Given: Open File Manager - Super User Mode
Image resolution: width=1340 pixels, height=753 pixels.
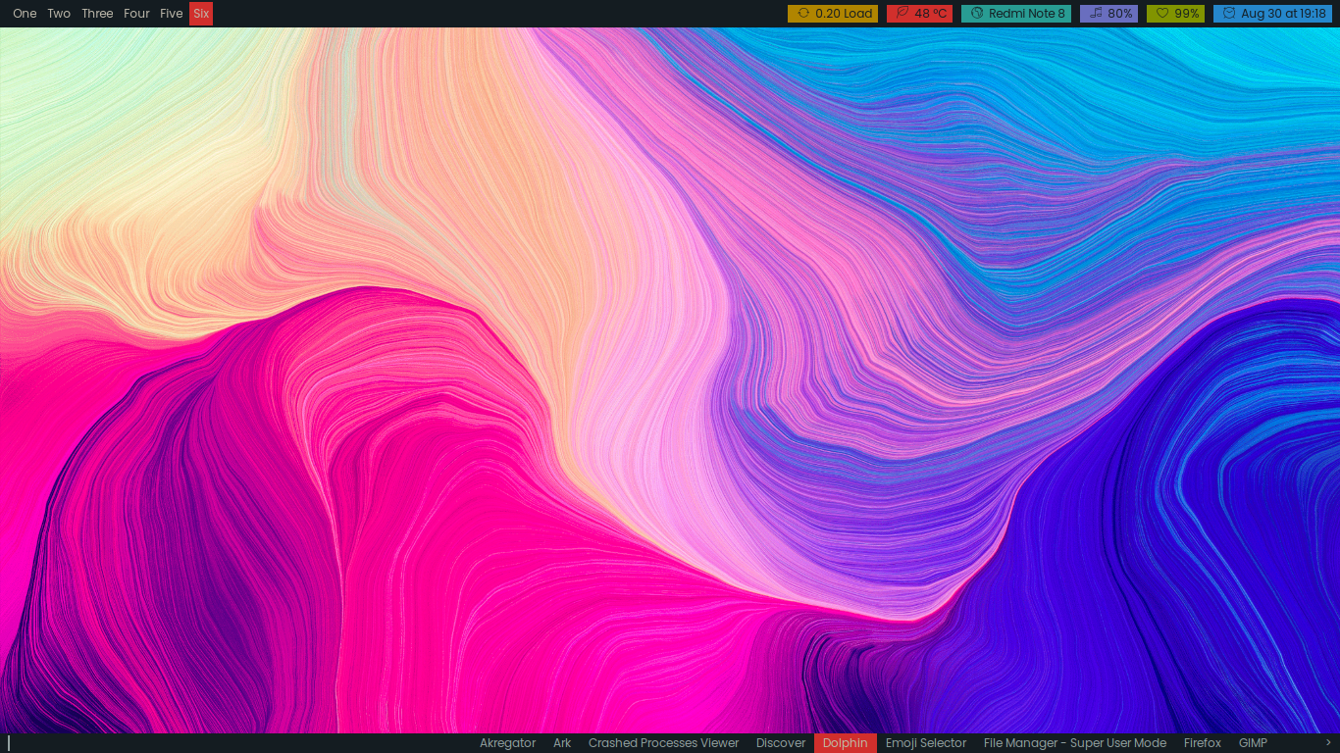Looking at the screenshot, I should 1075,743.
